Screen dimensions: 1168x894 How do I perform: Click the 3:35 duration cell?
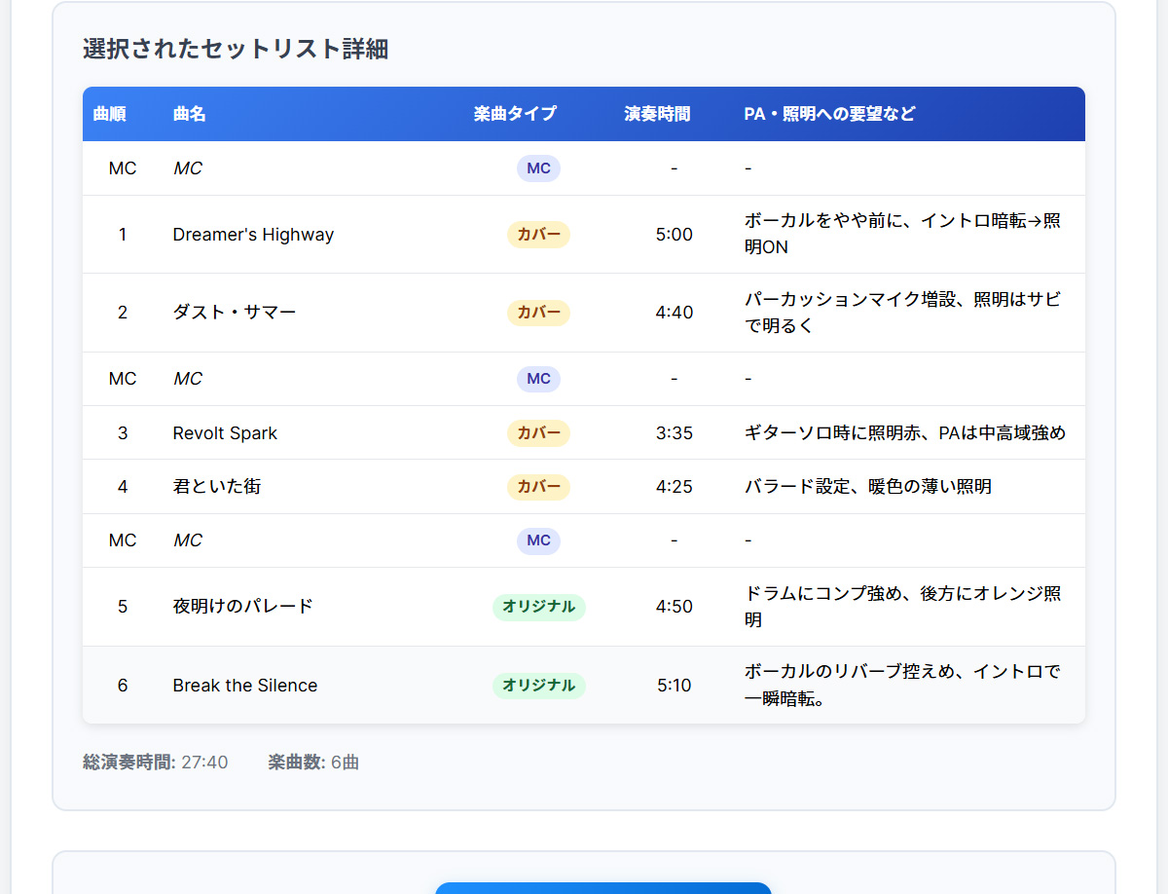(x=675, y=433)
